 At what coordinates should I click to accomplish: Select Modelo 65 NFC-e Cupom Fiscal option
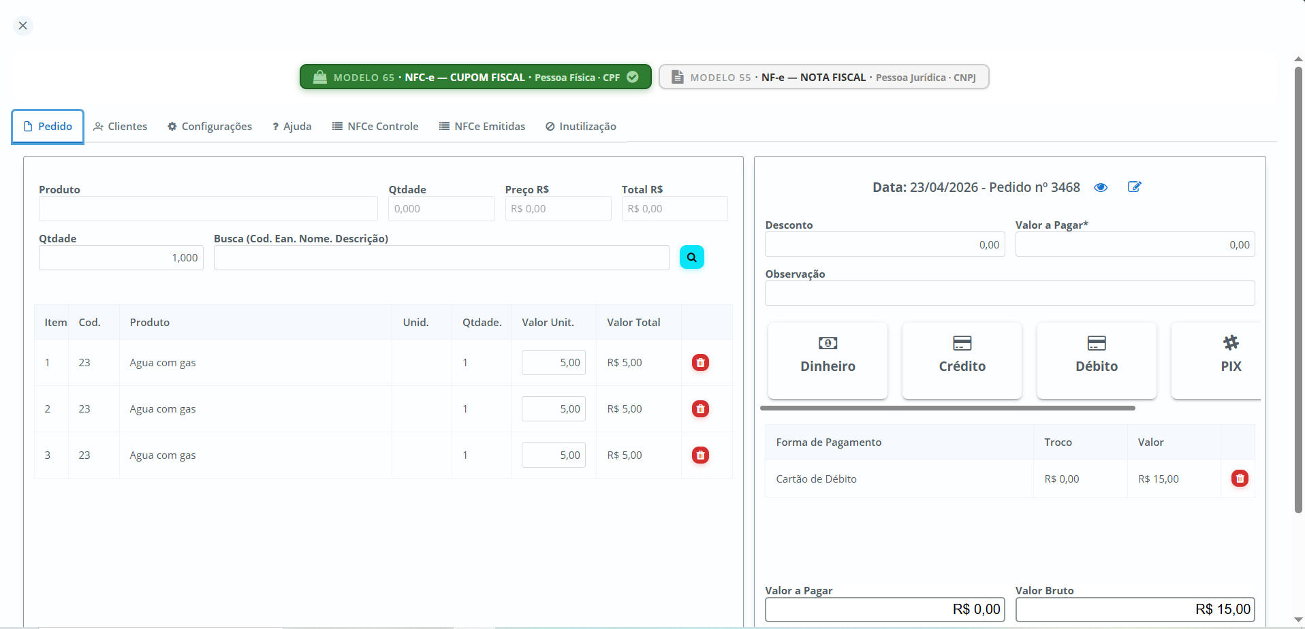[475, 77]
